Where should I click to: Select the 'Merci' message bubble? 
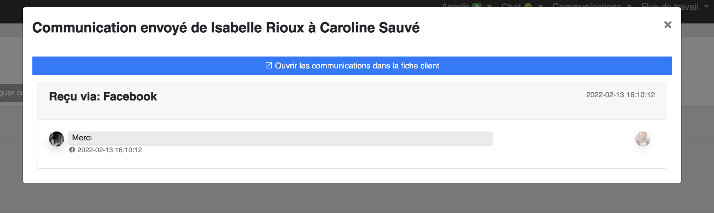pos(281,138)
